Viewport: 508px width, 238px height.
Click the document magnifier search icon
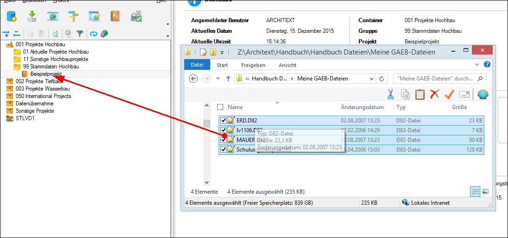tap(56, 33)
